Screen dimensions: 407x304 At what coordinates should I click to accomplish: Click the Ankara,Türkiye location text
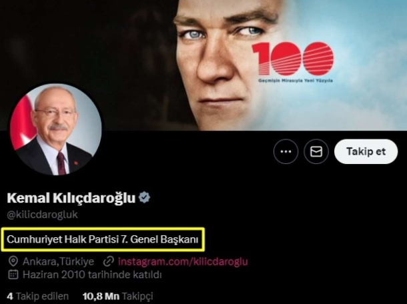pyautogui.click(x=59, y=261)
